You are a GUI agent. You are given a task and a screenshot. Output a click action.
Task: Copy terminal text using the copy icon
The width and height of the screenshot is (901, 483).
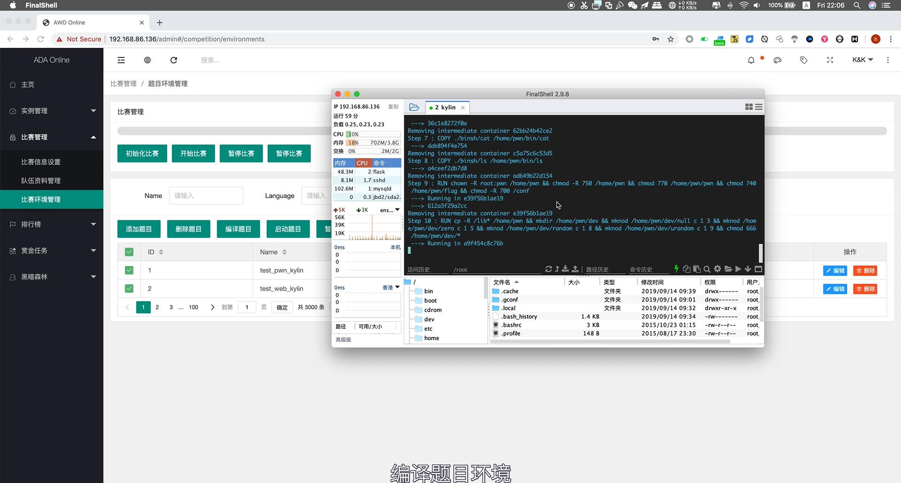[x=687, y=269]
